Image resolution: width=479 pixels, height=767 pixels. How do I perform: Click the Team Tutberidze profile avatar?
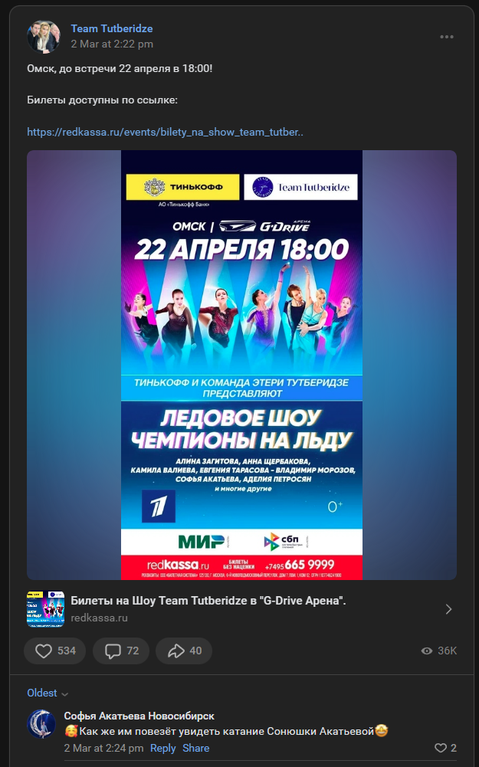(x=44, y=37)
